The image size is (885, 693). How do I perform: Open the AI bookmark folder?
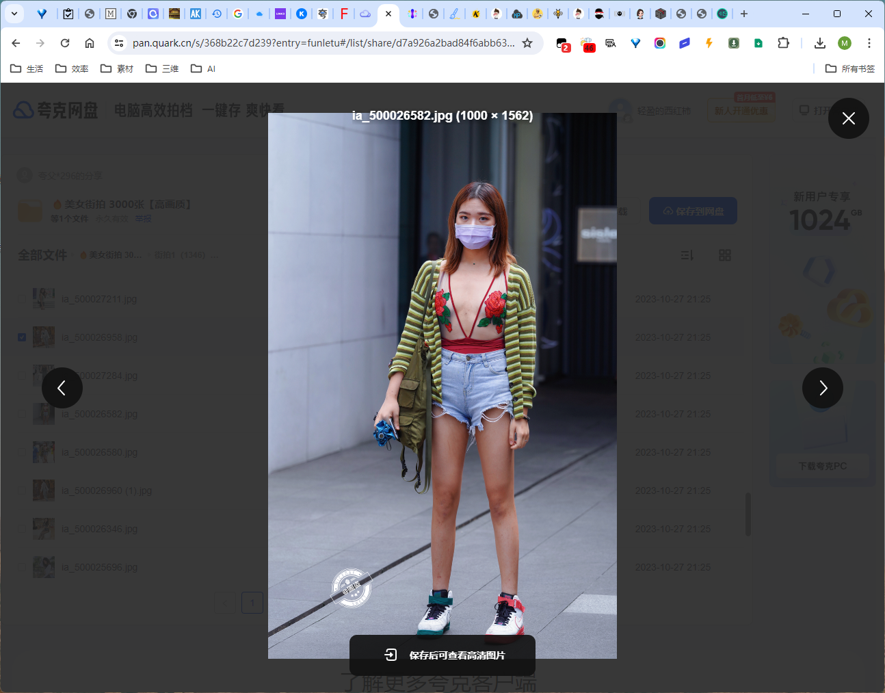click(x=203, y=68)
